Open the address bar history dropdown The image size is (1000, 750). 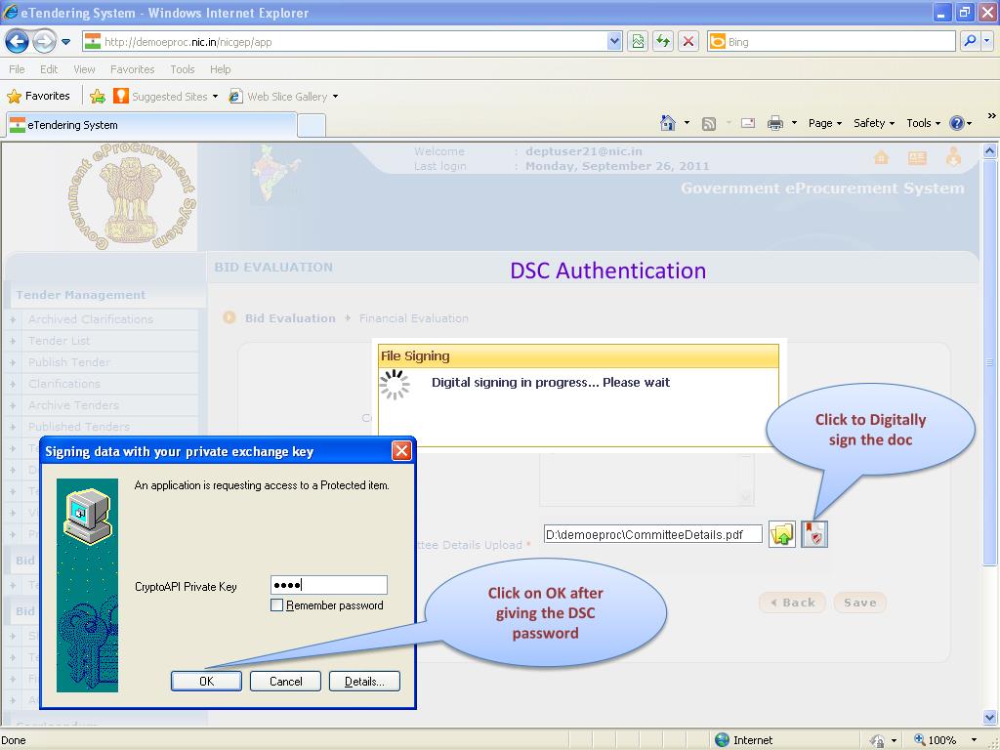tap(614, 41)
